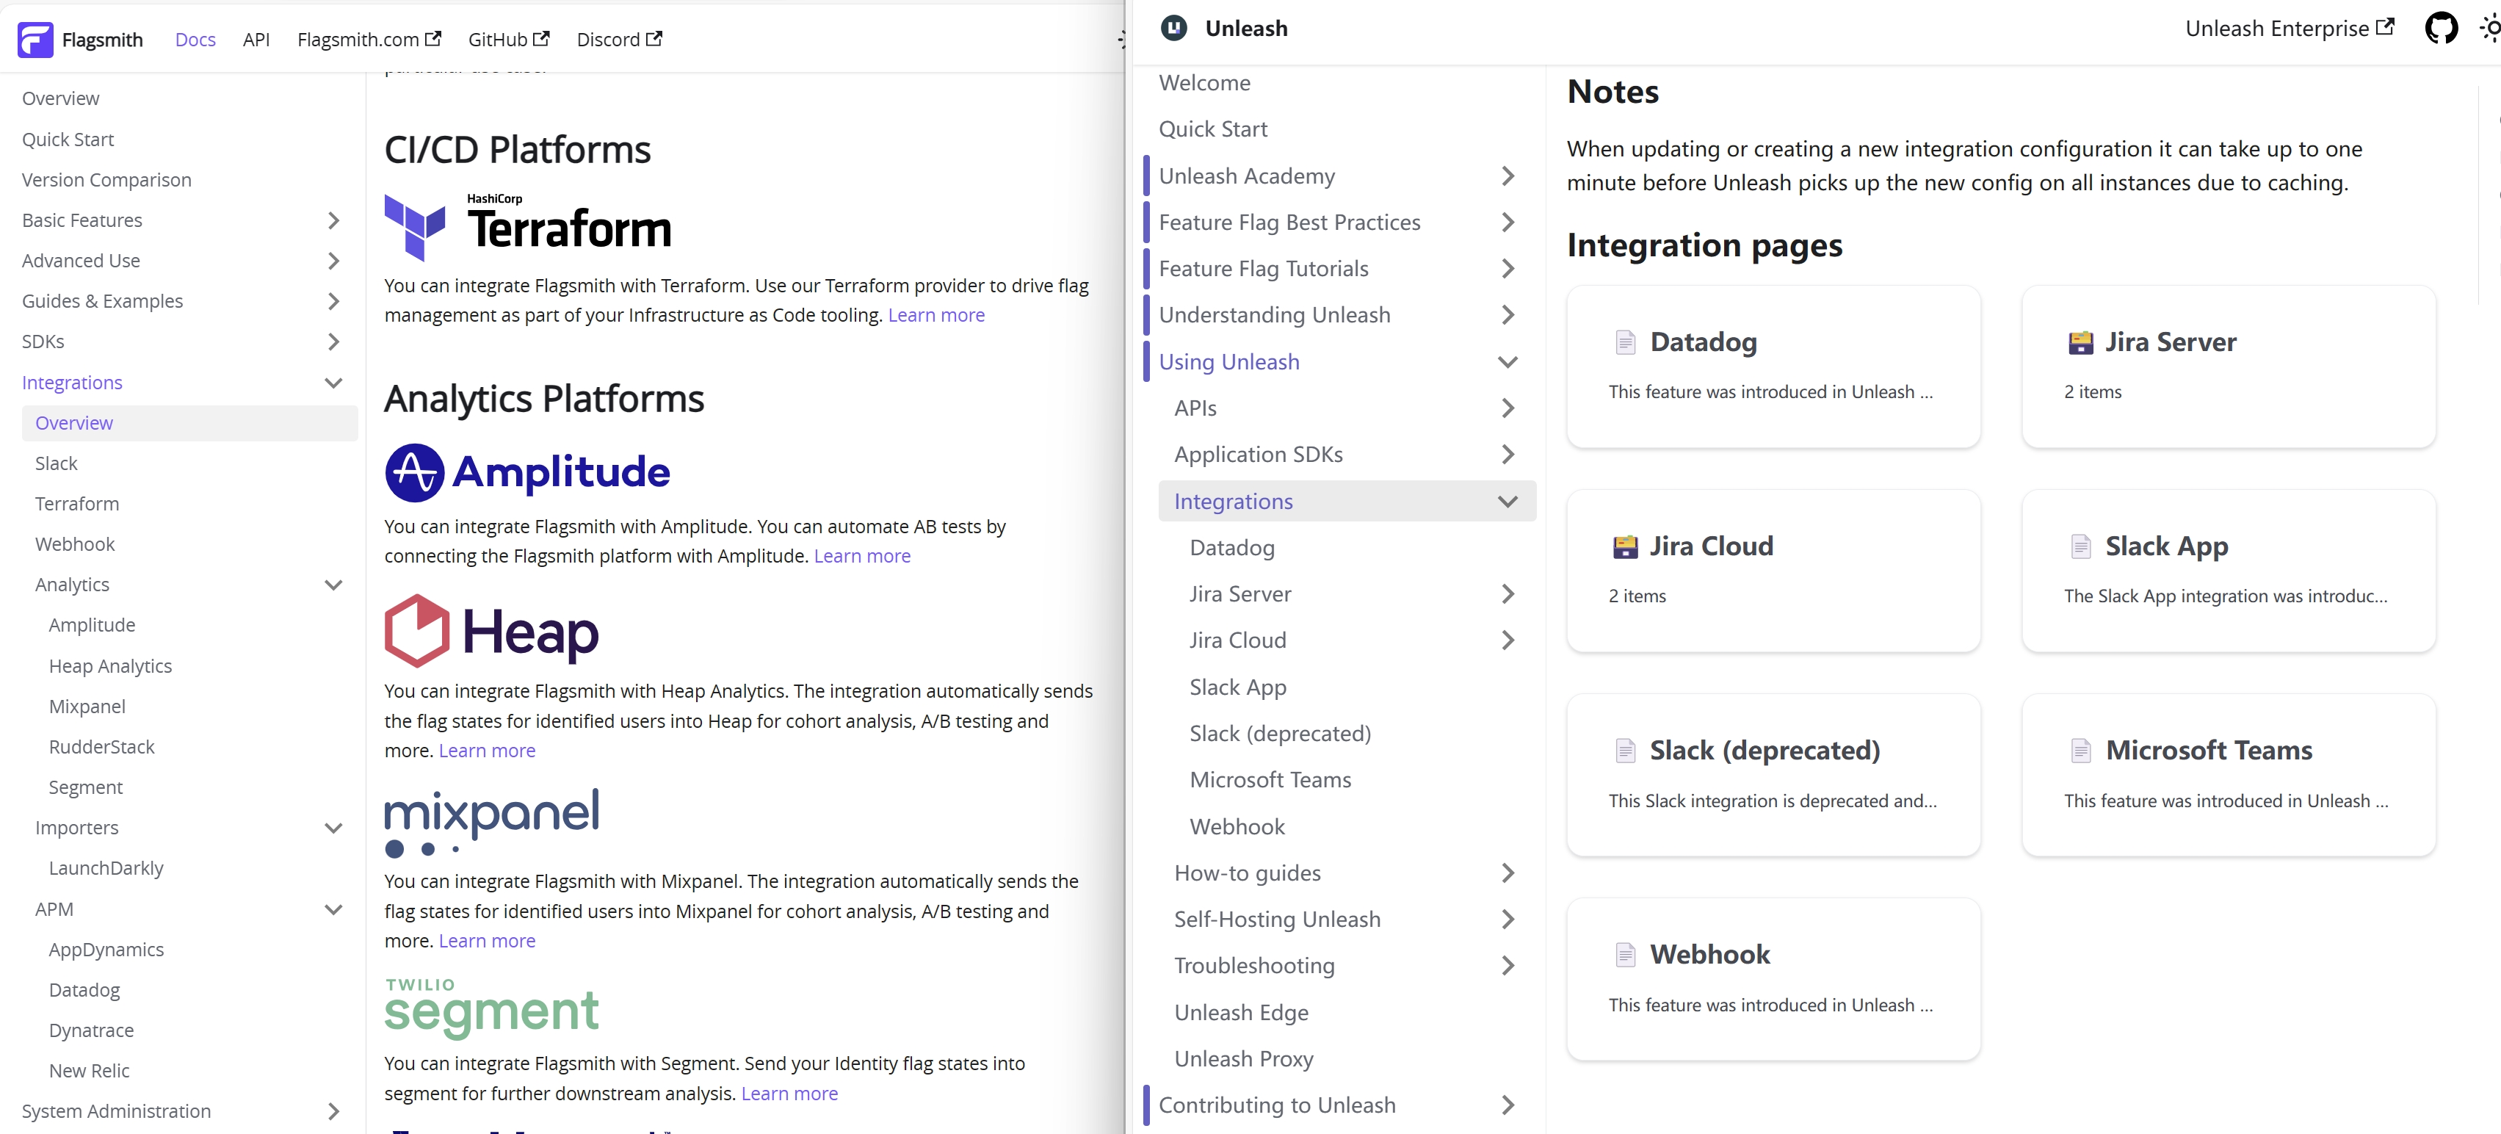Click the Heap logo image

coord(492,631)
